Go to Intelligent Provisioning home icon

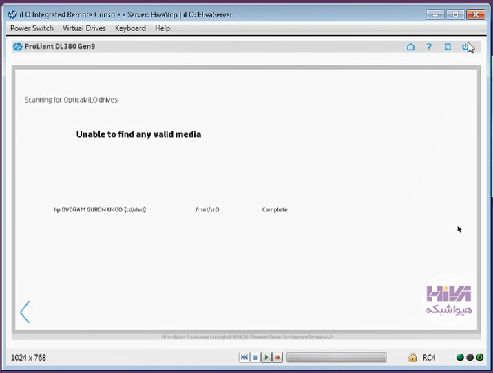[x=410, y=47]
